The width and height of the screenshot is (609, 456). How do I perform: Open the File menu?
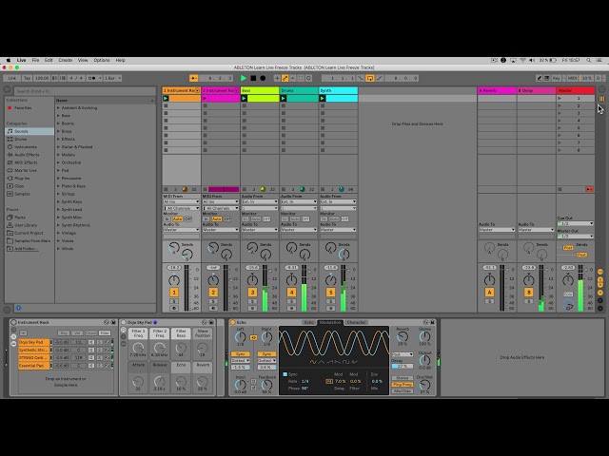[35, 60]
